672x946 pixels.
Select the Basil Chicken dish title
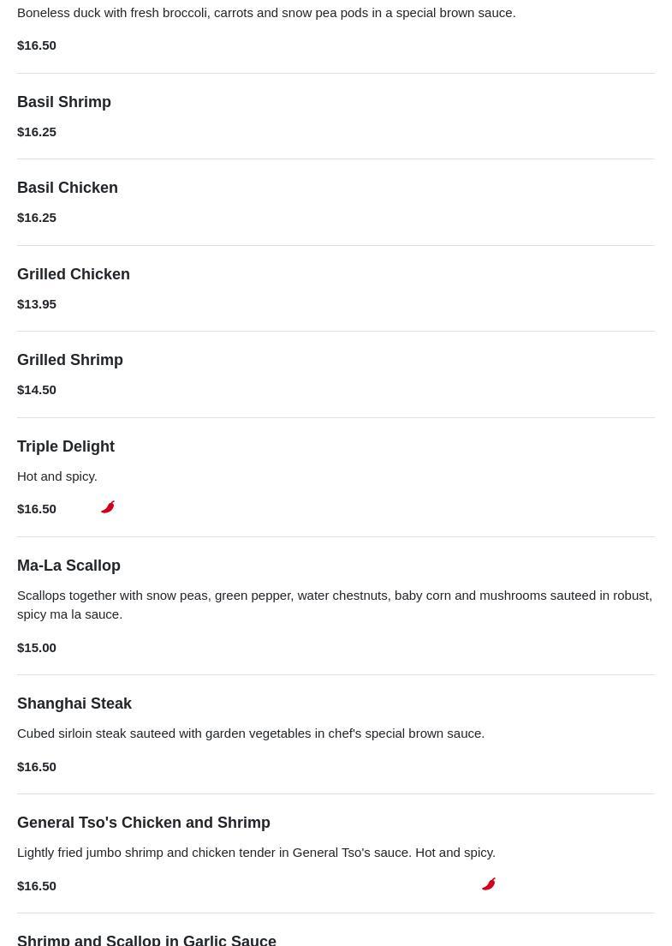[x=68, y=188]
